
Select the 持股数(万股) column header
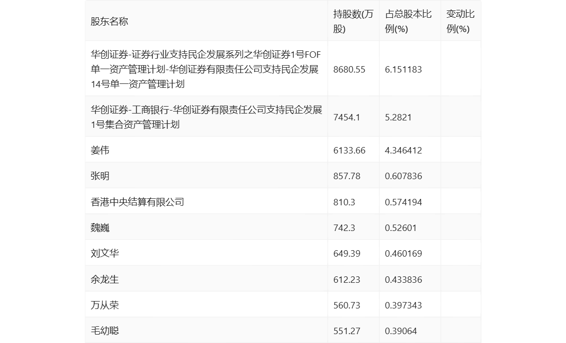point(353,22)
